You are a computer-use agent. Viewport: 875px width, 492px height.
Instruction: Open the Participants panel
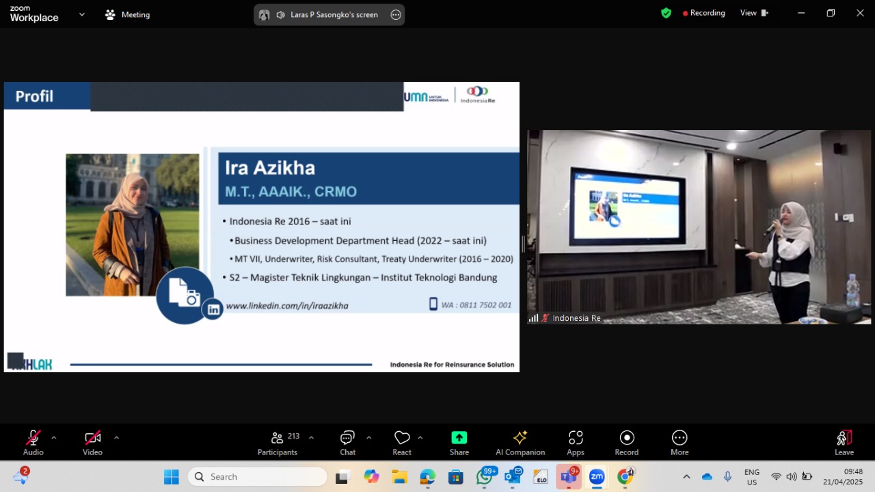[278, 442]
